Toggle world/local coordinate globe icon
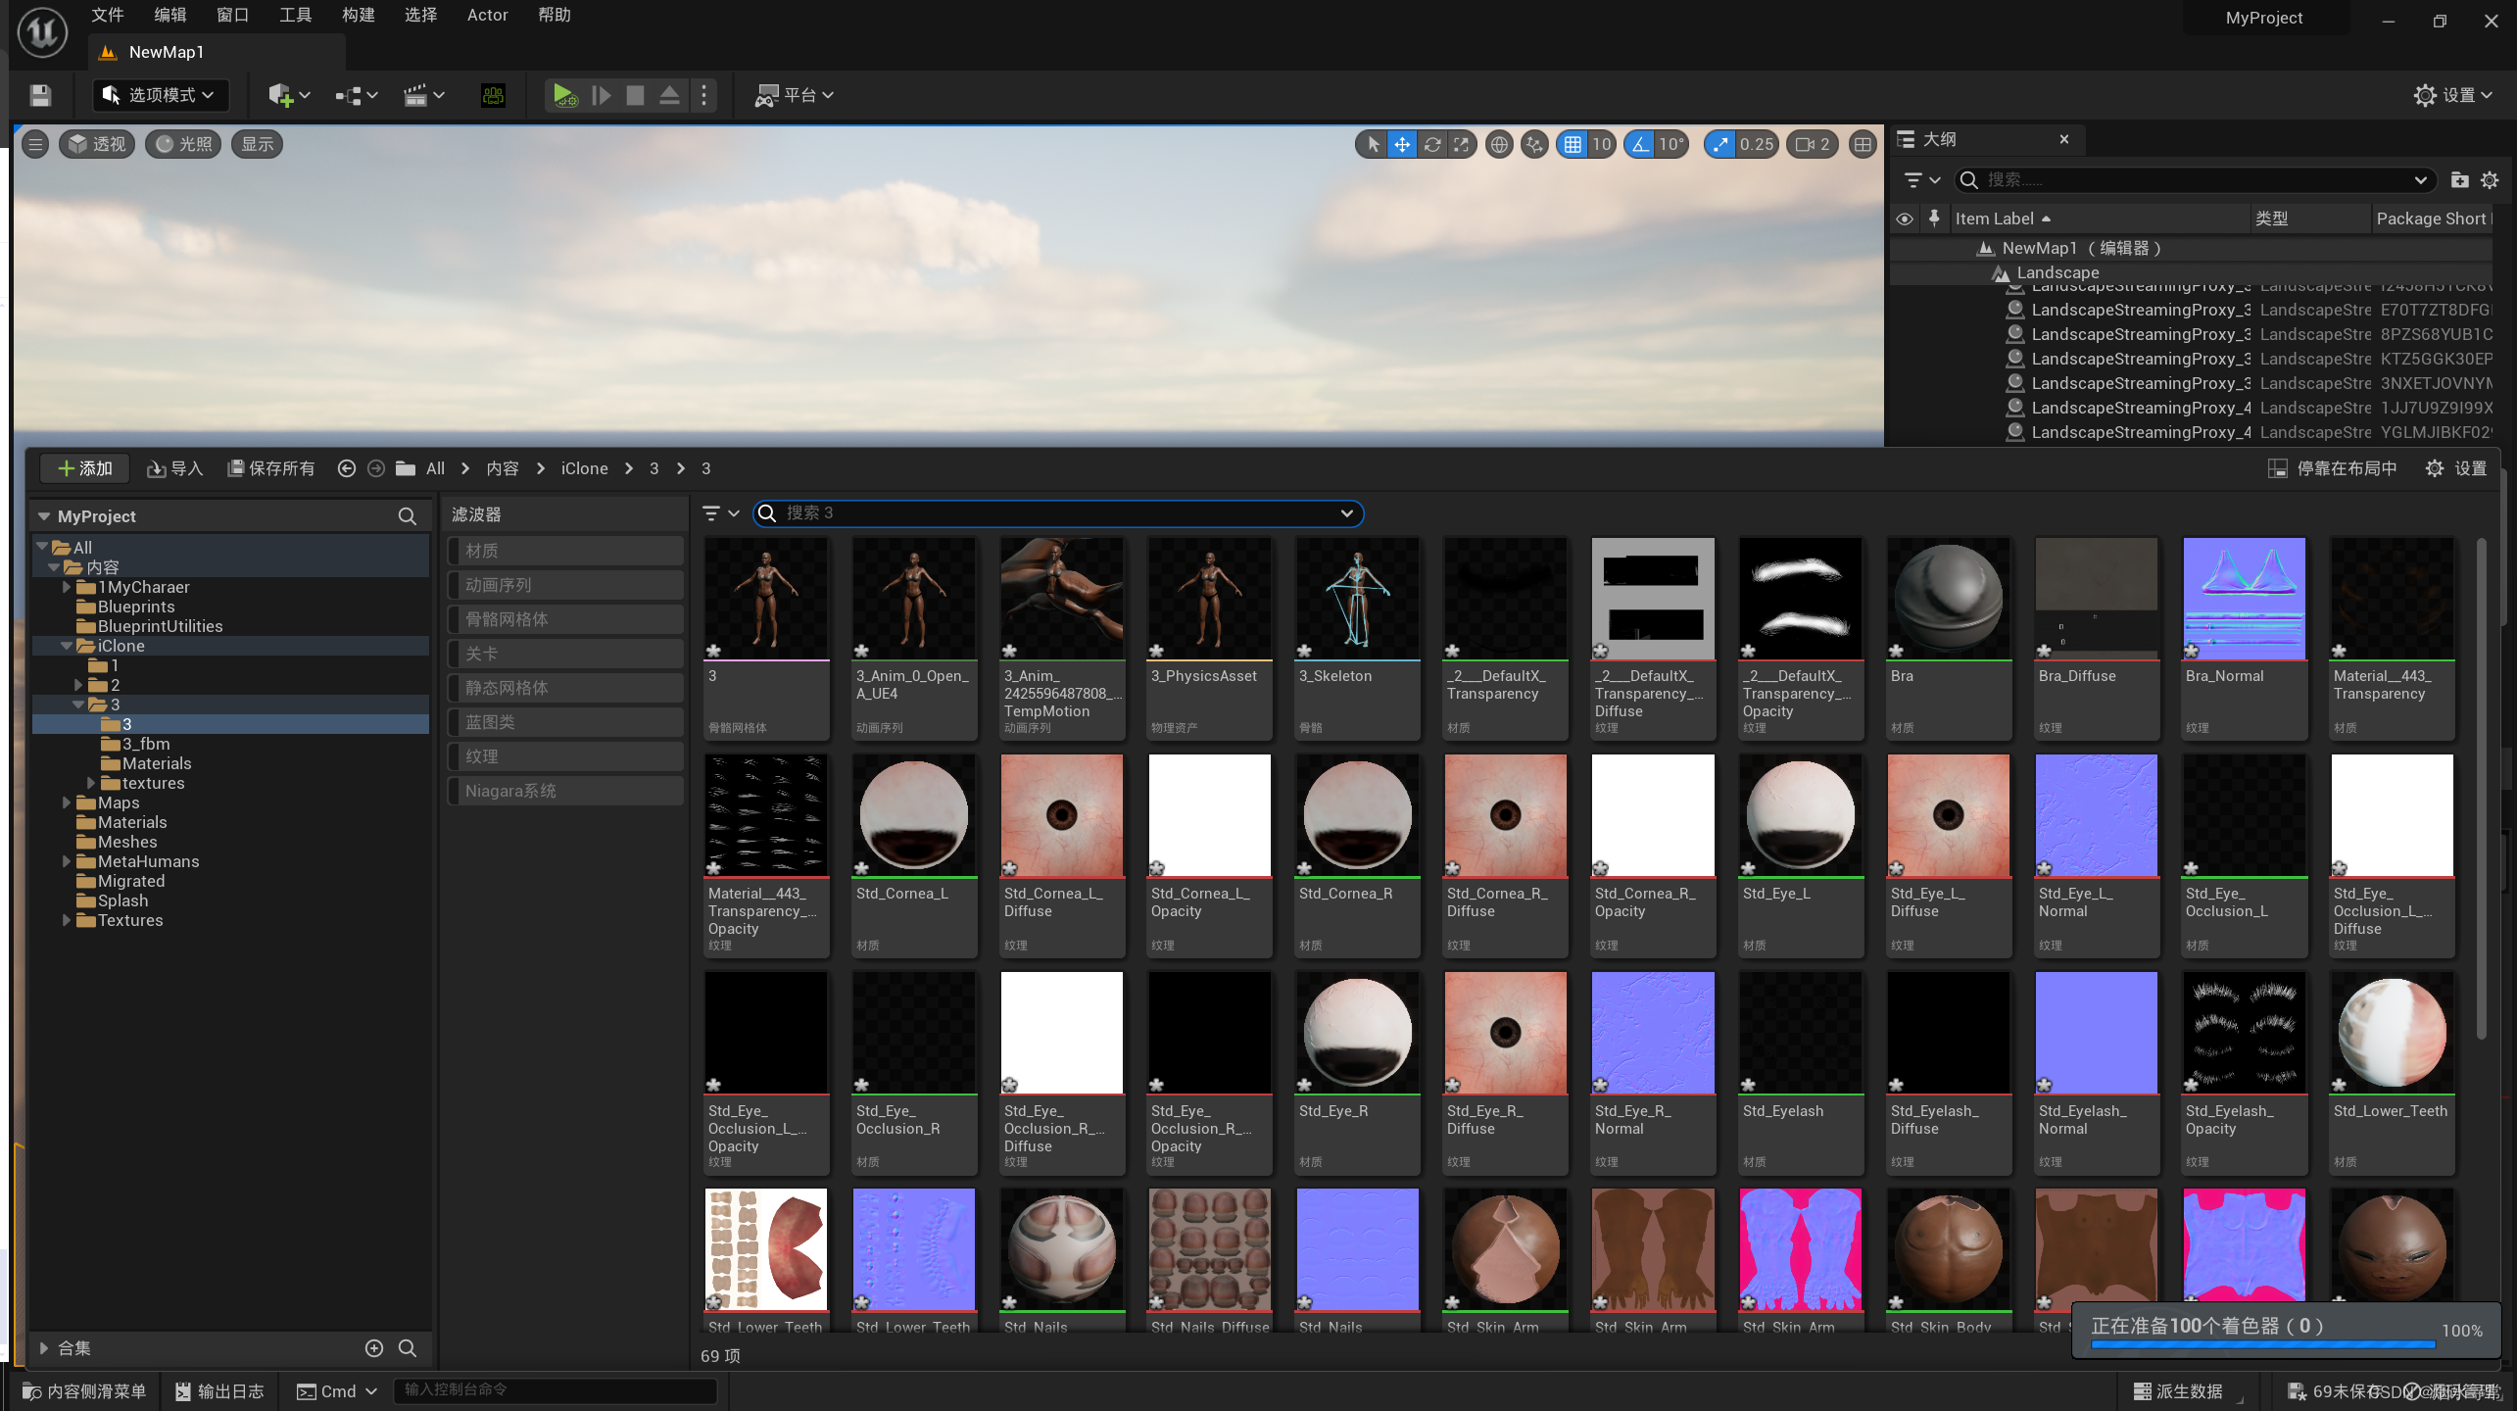This screenshot has width=2517, height=1411. [x=1498, y=145]
